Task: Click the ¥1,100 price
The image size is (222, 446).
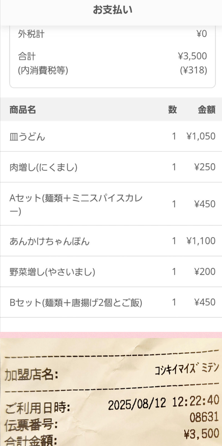Action: coord(201,241)
